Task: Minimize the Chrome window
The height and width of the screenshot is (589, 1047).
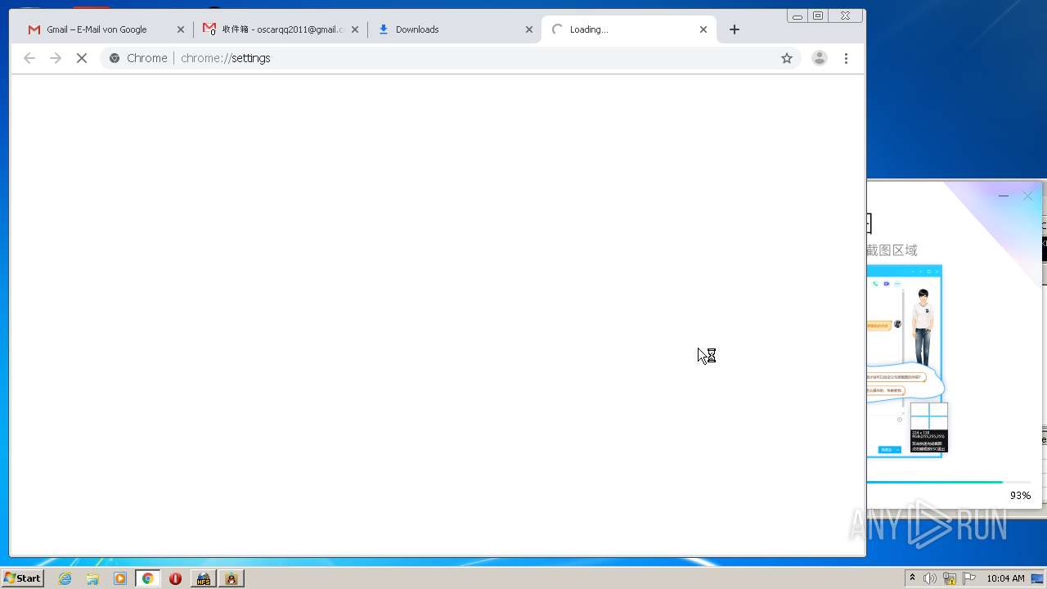Action: [x=798, y=16]
